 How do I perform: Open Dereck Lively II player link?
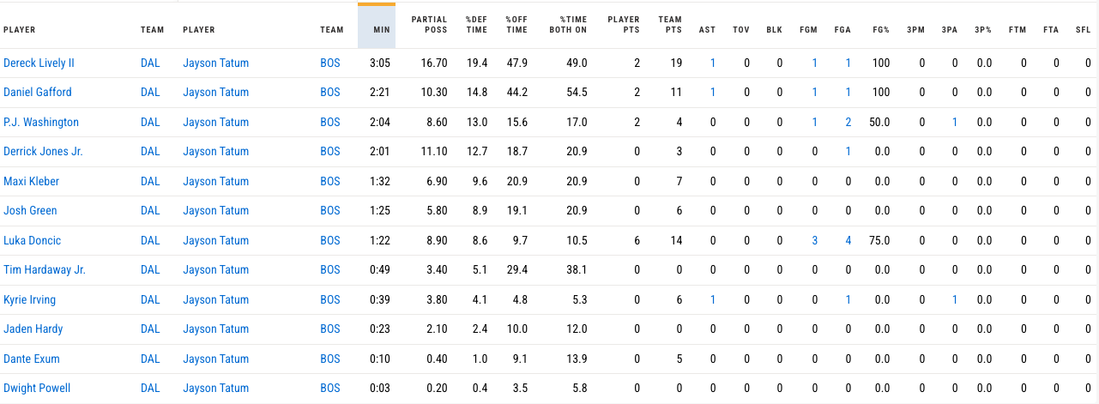39,63
